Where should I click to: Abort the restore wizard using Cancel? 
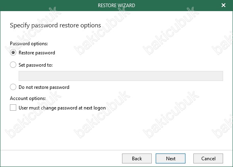coord(208,159)
